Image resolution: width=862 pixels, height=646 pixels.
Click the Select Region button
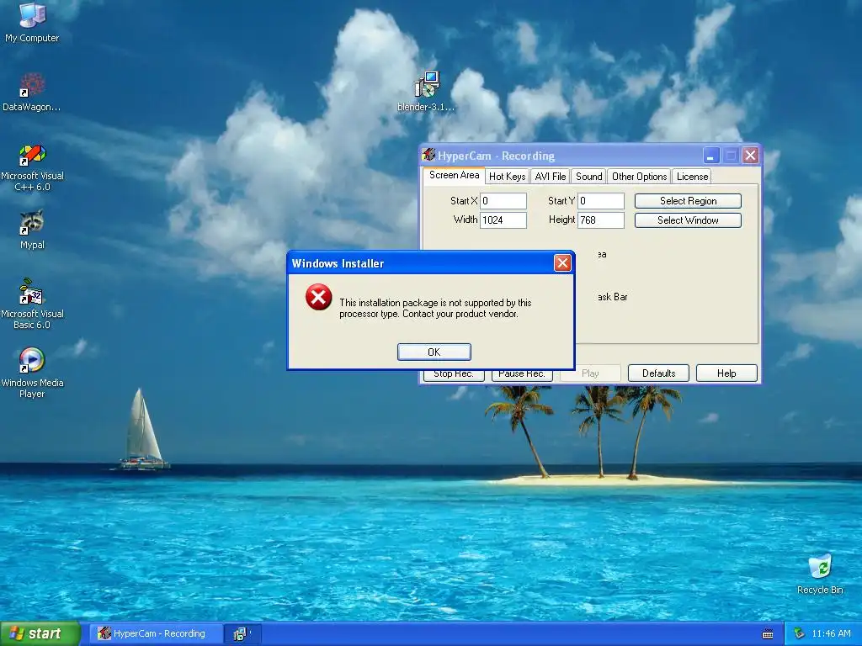[x=688, y=201]
